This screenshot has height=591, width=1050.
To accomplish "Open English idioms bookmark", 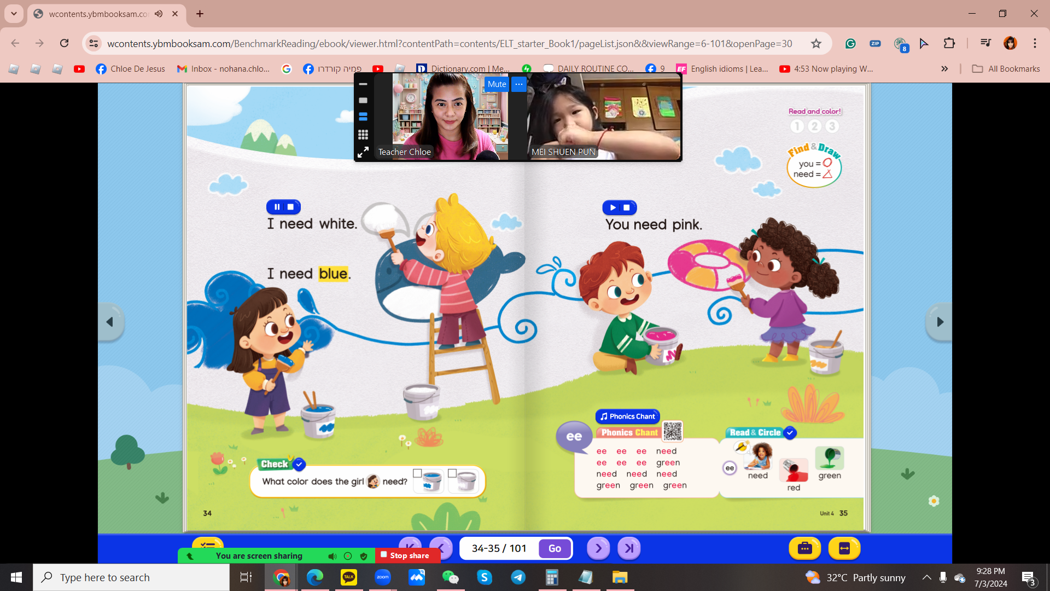I will pyautogui.click(x=722, y=68).
